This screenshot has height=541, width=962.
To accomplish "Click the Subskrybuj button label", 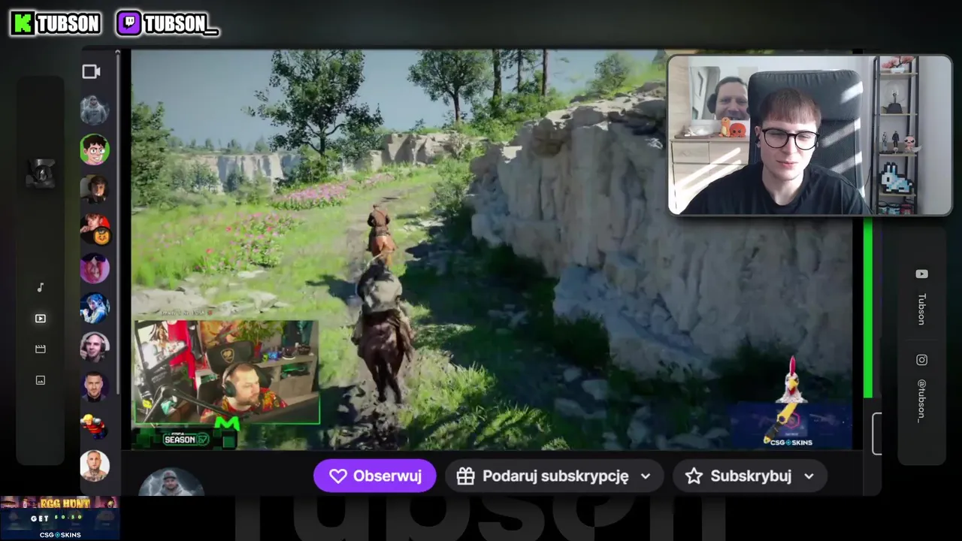I will coord(751,476).
